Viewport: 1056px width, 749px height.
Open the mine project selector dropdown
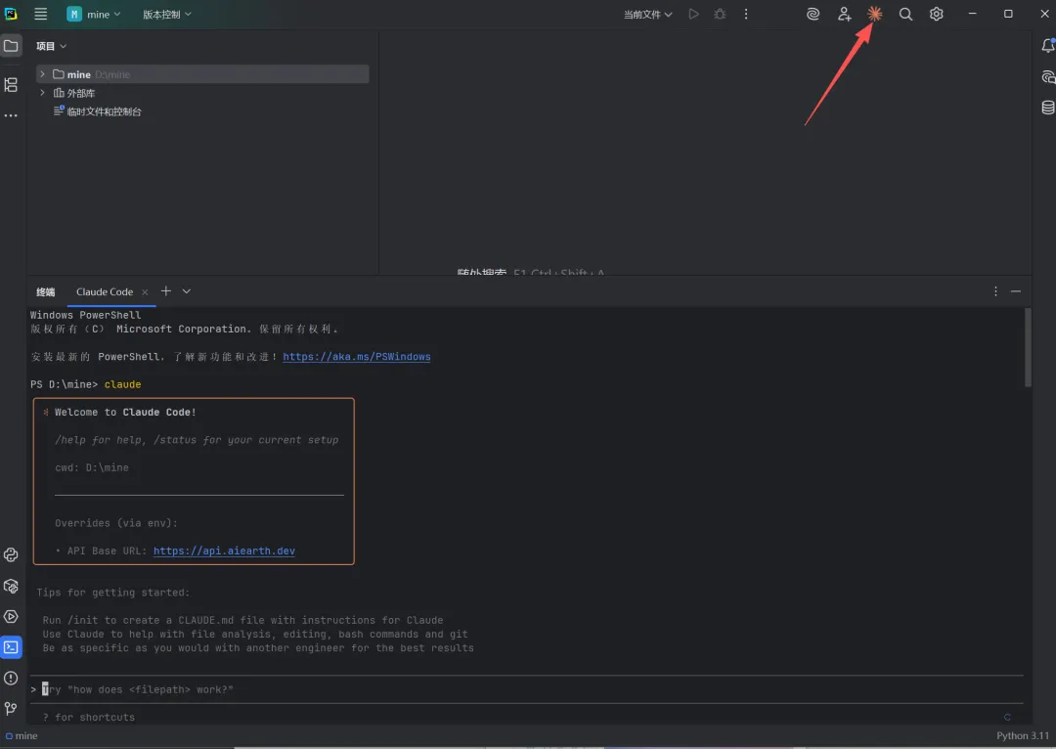pos(94,14)
